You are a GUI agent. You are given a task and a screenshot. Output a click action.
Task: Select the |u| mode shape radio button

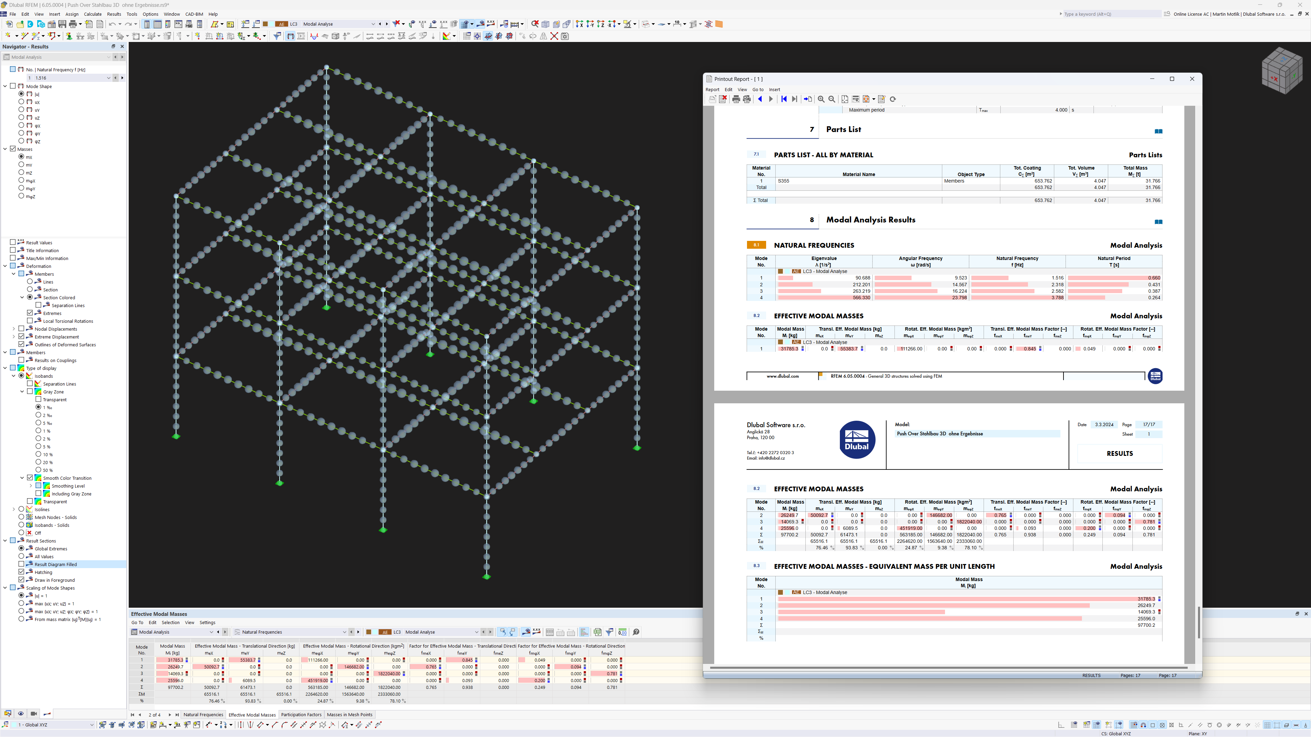click(x=22, y=94)
